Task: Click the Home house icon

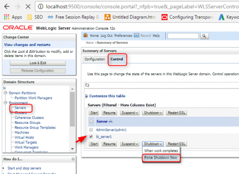Action: tap(86, 35)
